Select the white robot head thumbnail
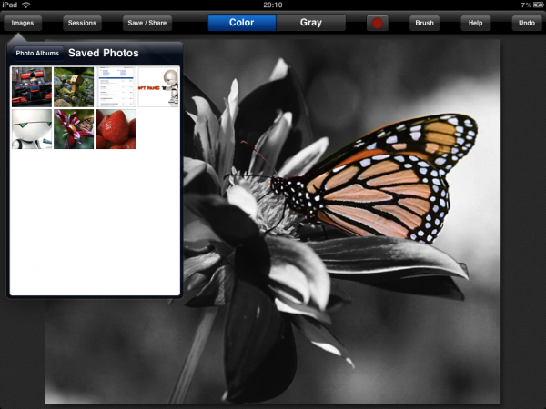The height and width of the screenshot is (409, 546). click(x=31, y=129)
